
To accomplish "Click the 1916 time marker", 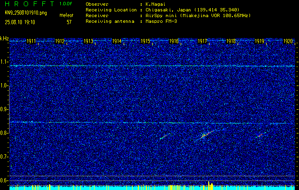I will pos(174,41).
